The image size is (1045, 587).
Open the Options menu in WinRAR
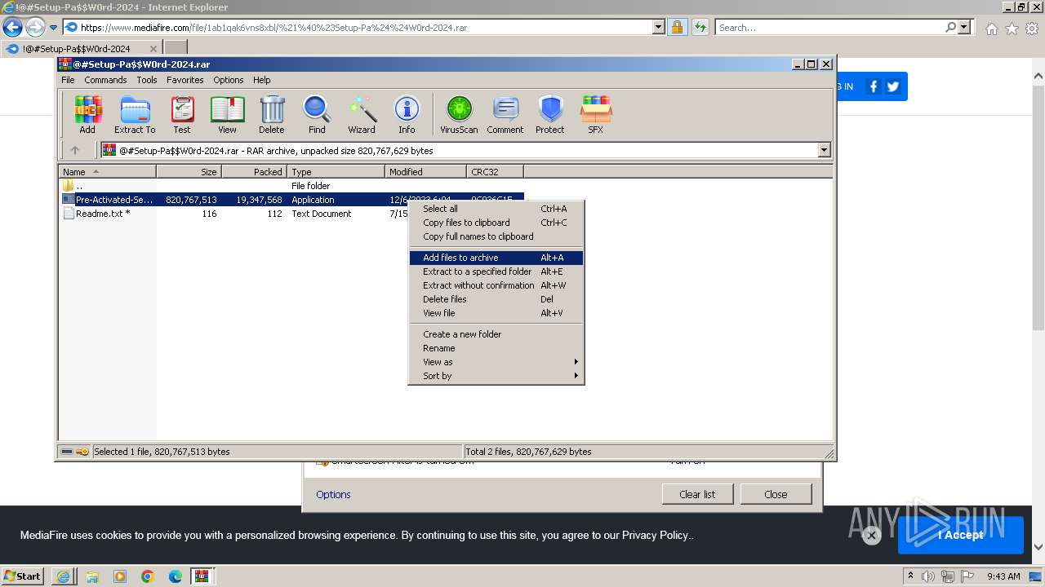(229, 80)
